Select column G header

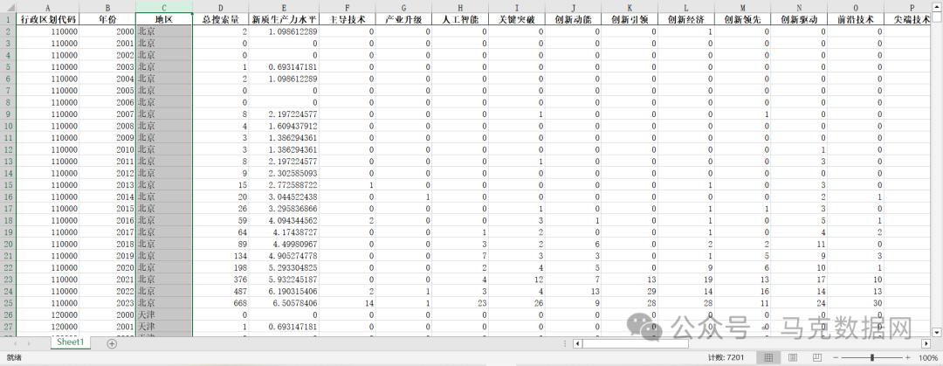pyautogui.click(x=403, y=7)
